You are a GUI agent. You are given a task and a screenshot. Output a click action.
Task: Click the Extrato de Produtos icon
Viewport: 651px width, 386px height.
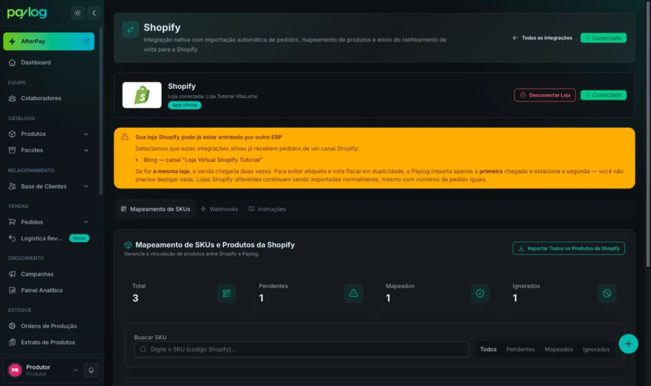12,342
